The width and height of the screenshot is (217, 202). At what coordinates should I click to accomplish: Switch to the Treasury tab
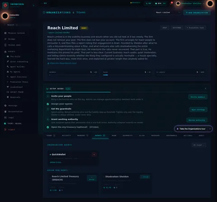155,135
